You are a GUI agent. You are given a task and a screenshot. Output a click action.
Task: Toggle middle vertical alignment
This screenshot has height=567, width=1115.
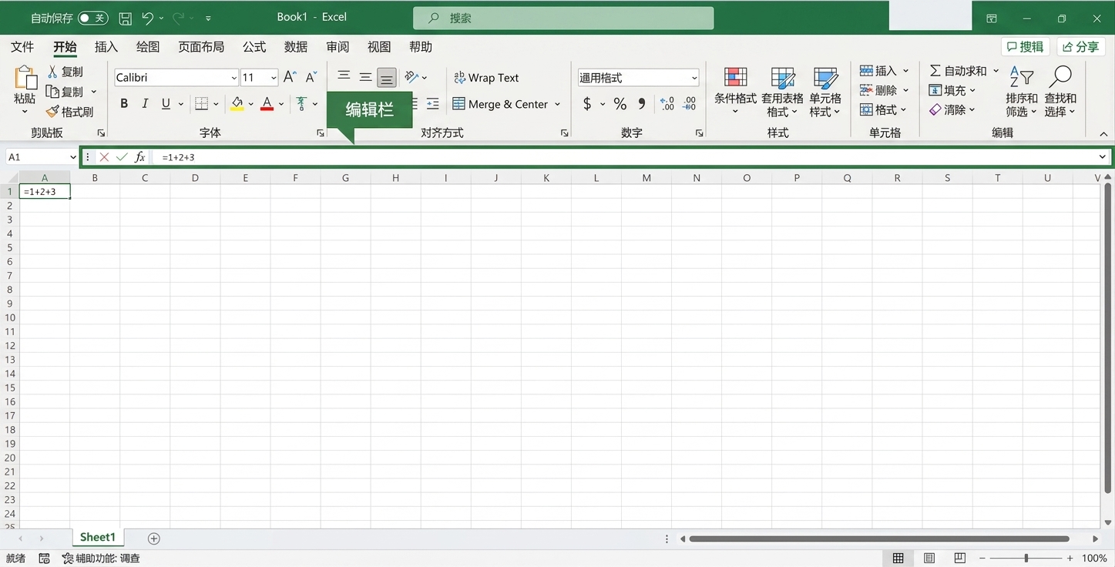tap(365, 77)
